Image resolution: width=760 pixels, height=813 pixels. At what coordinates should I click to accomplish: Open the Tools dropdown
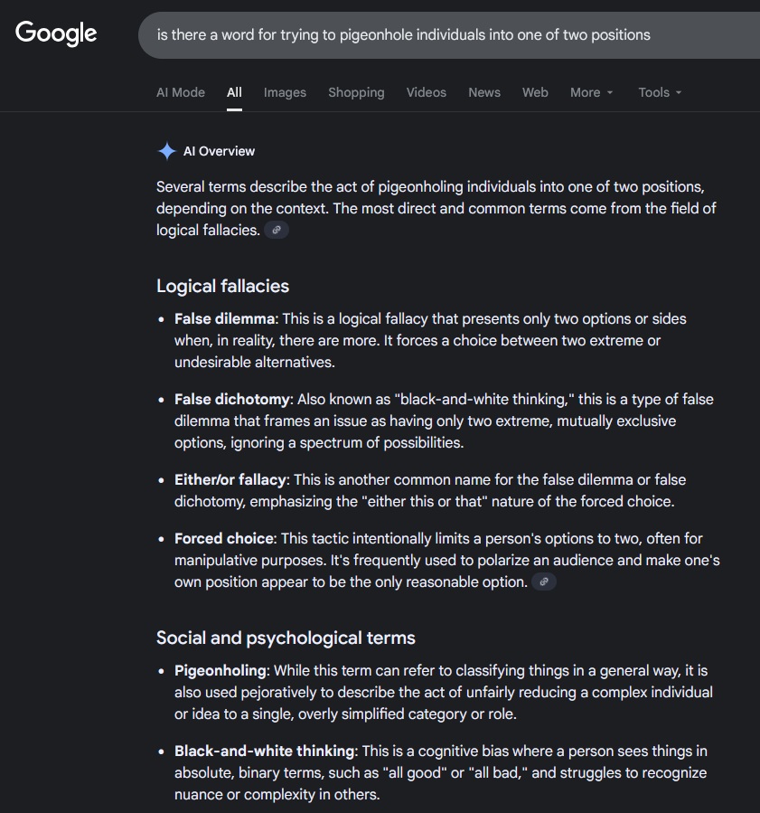click(660, 92)
